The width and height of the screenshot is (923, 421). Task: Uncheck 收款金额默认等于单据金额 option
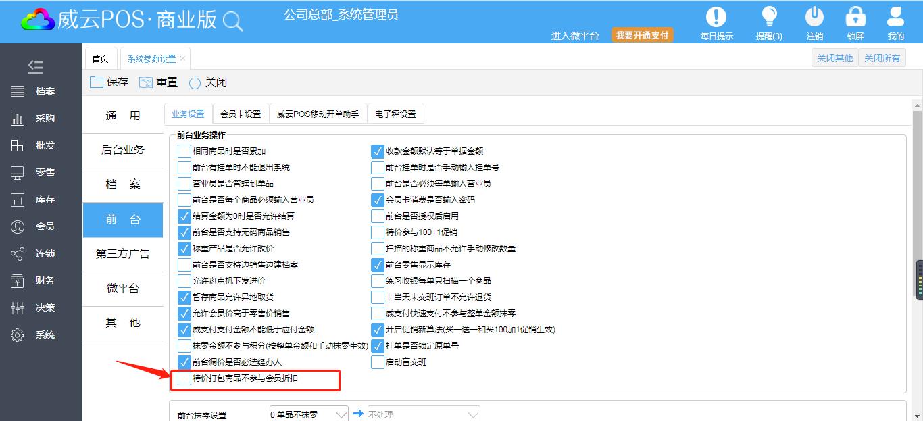pyautogui.click(x=378, y=151)
